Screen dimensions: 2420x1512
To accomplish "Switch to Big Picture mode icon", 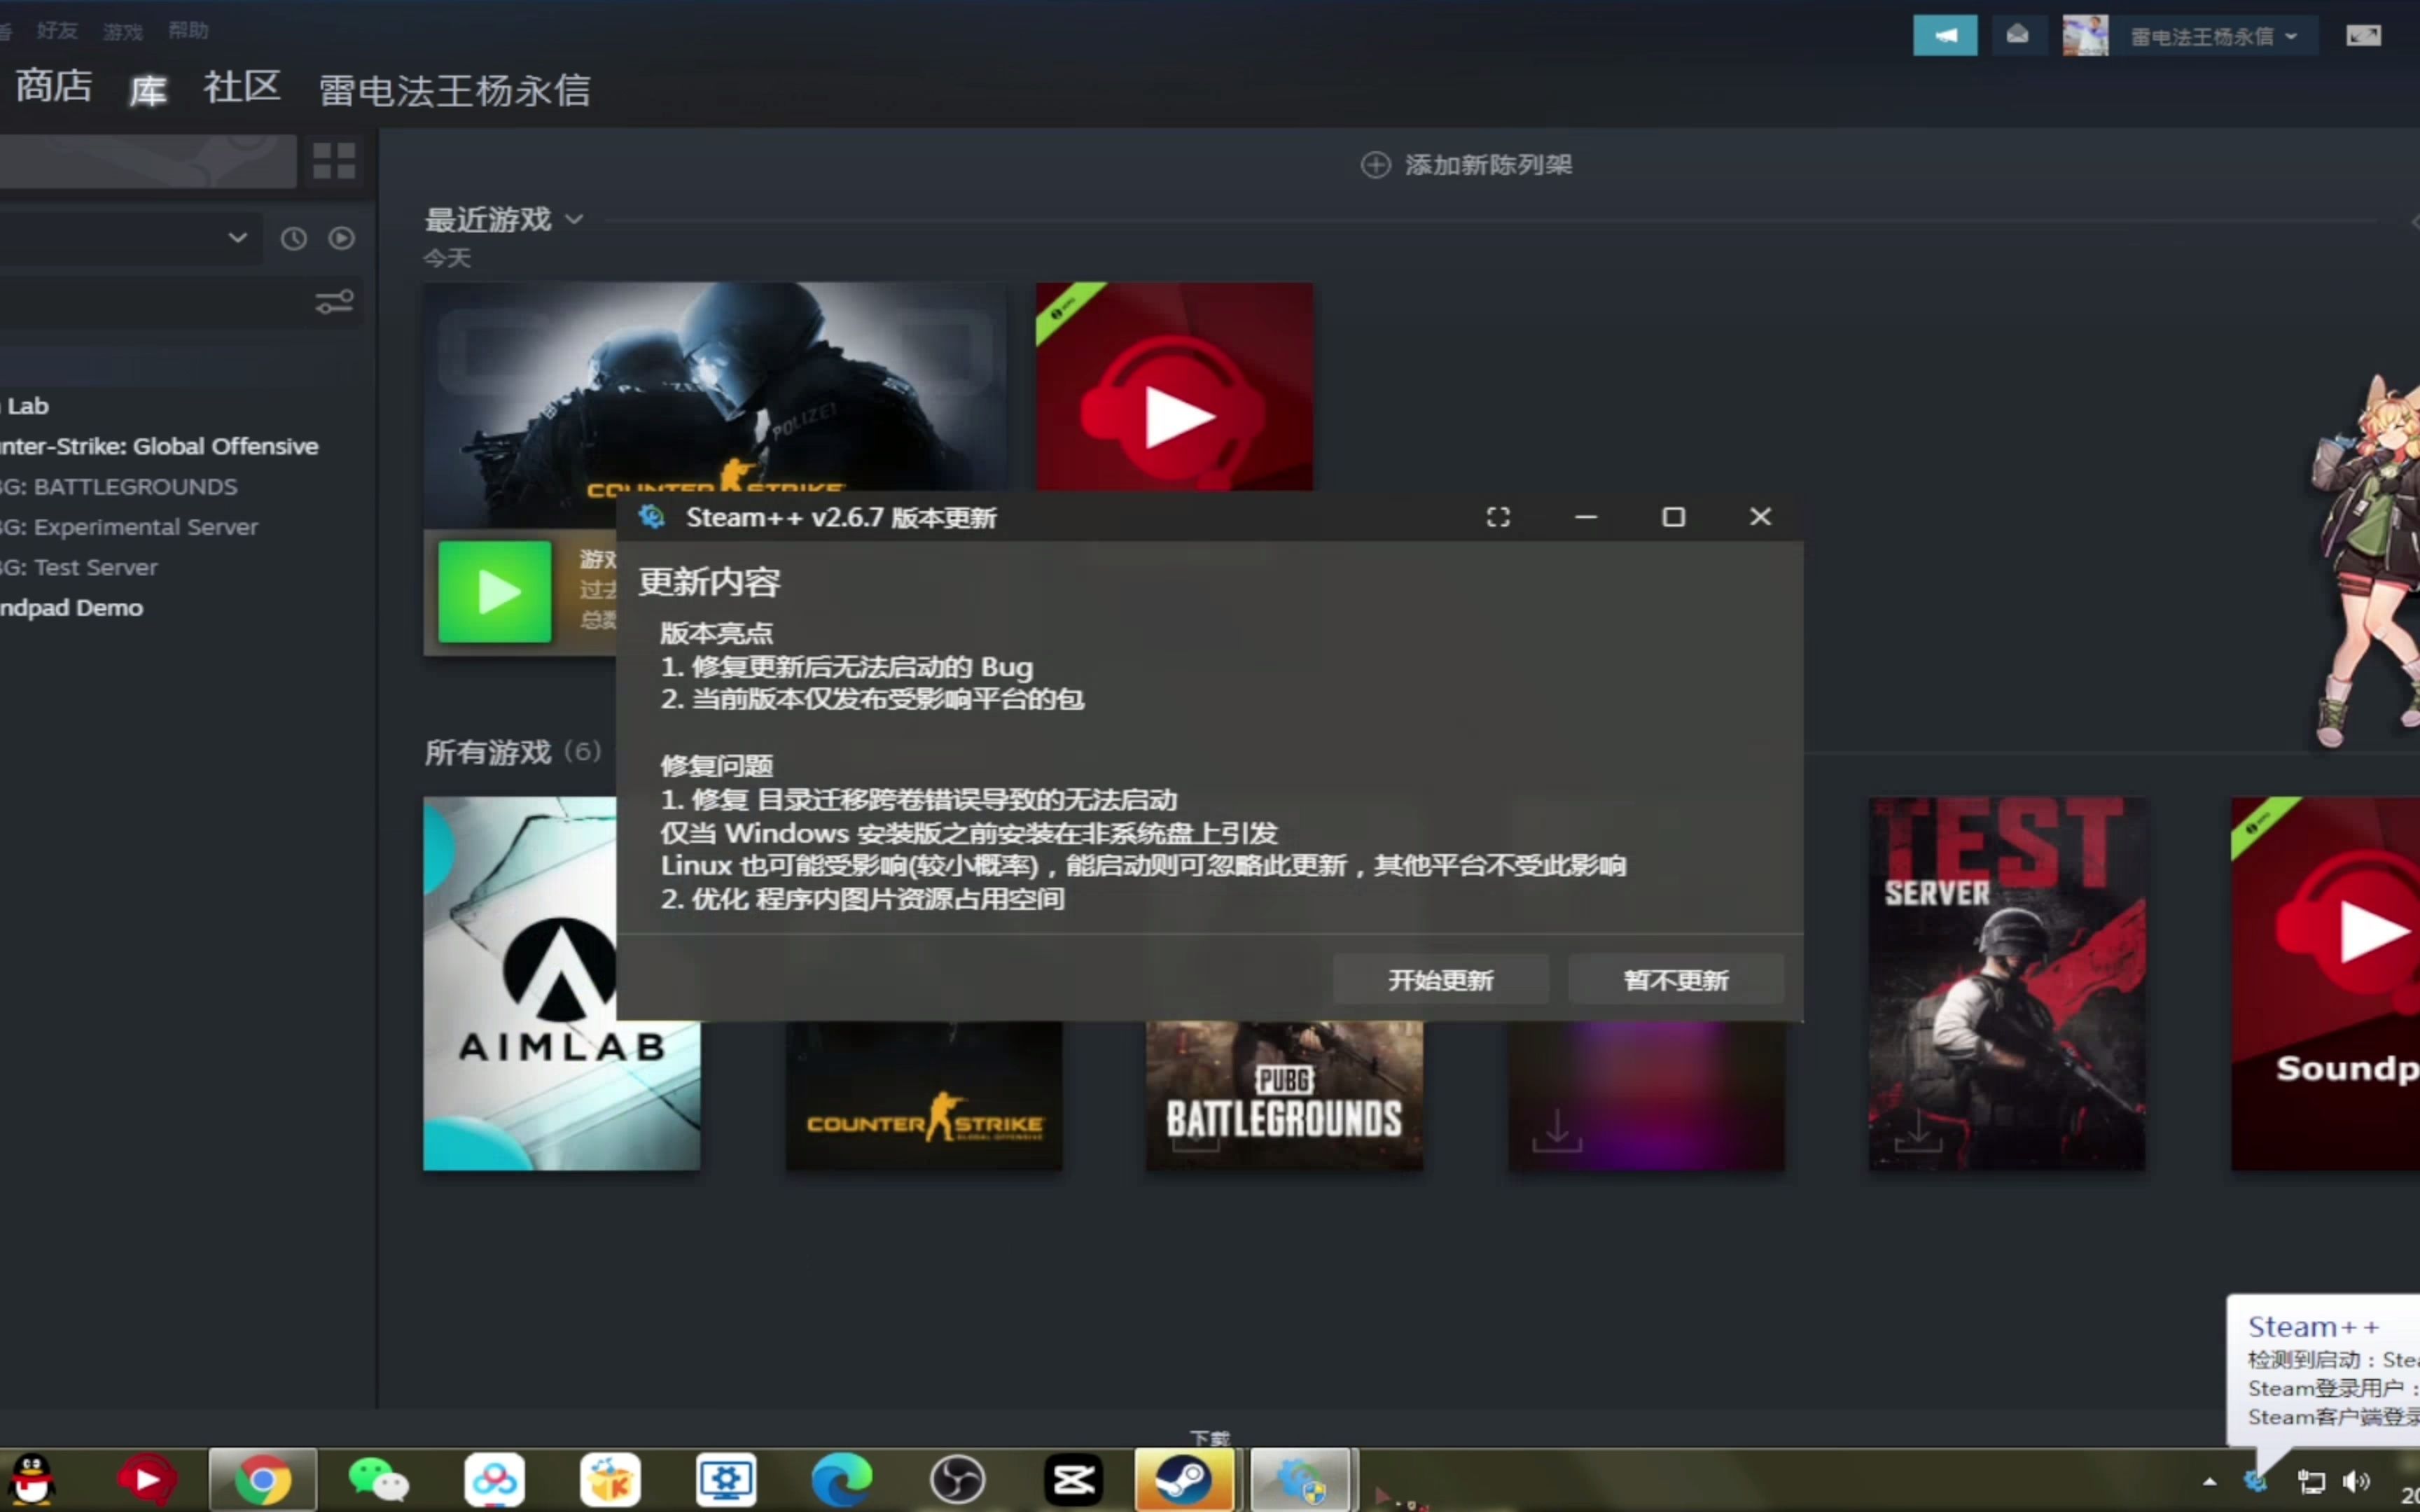I will [2364, 36].
